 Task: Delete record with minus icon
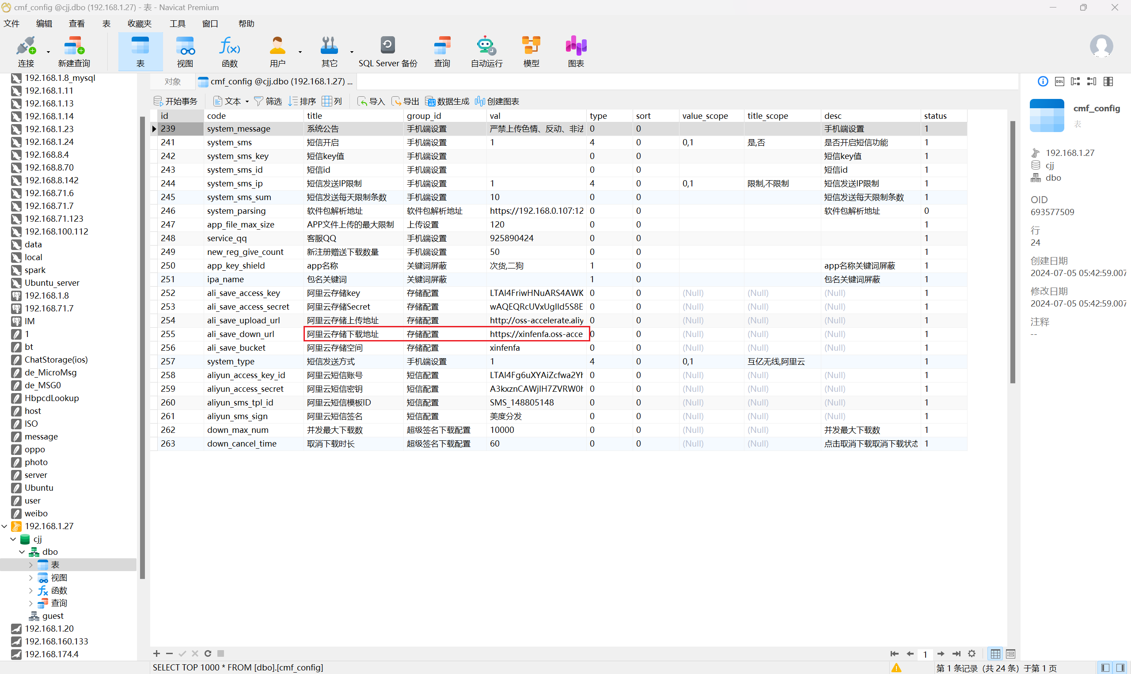coord(169,653)
